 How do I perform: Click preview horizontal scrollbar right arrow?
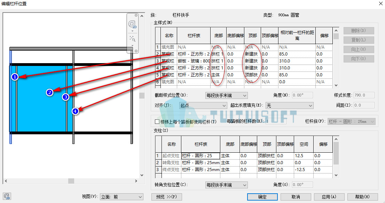click(136, 181)
